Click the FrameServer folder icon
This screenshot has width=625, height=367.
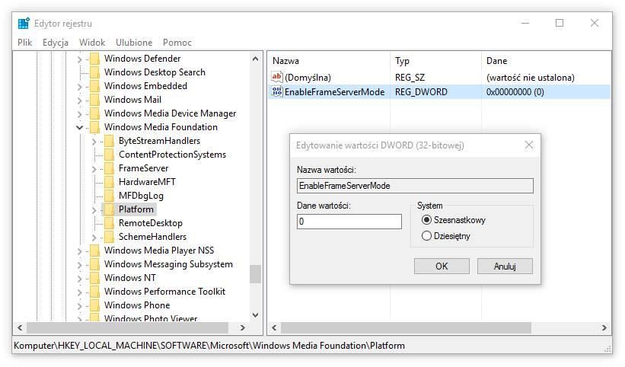point(109,168)
